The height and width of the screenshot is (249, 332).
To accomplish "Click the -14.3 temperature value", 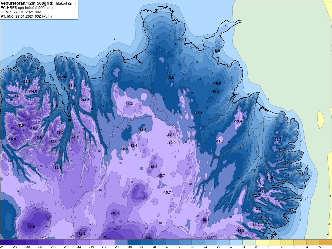I will 170,135.
